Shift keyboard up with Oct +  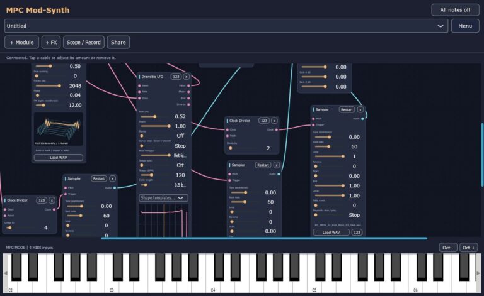[469, 248]
